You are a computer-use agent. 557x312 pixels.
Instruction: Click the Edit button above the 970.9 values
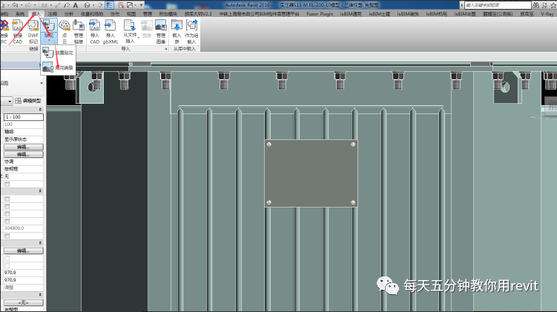pos(24,250)
